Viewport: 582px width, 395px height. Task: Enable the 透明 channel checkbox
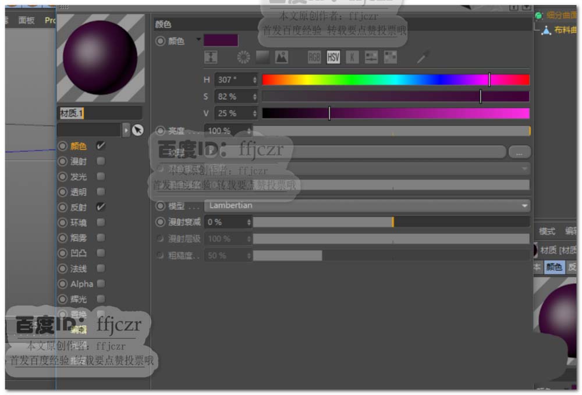click(100, 191)
